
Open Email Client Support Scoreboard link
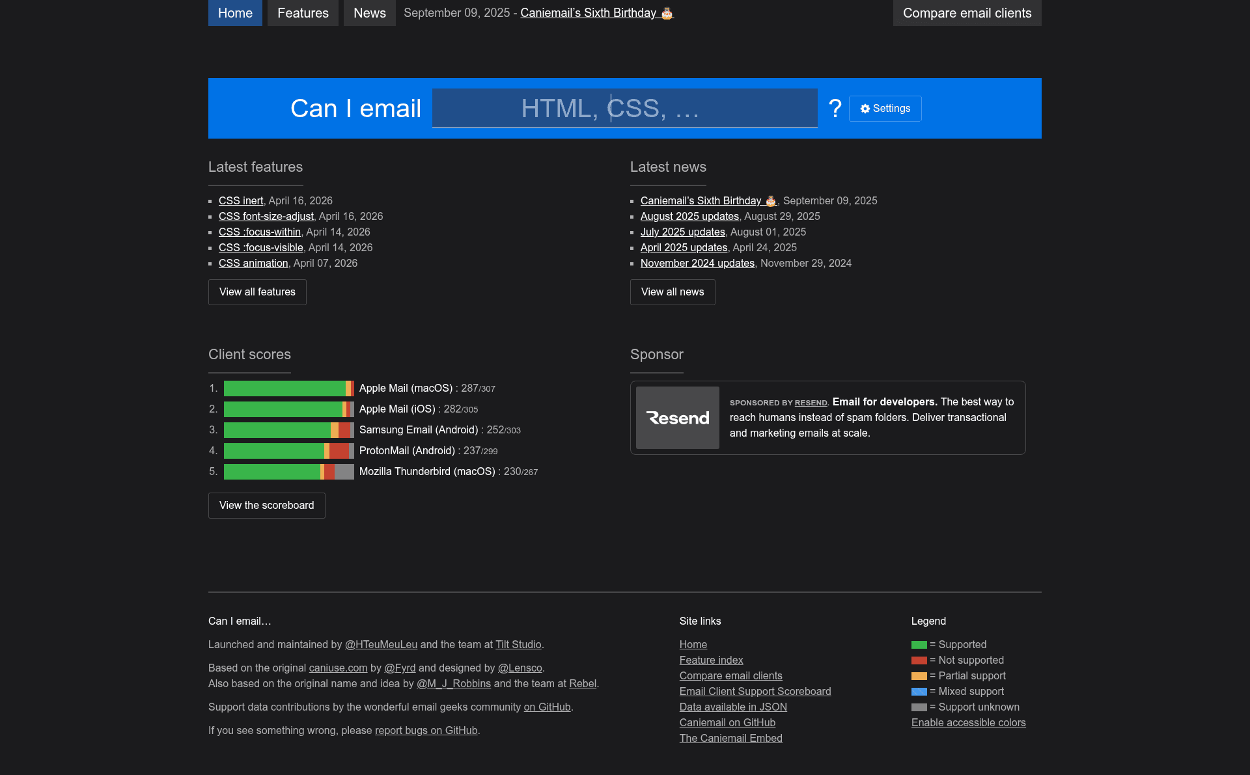(755, 692)
